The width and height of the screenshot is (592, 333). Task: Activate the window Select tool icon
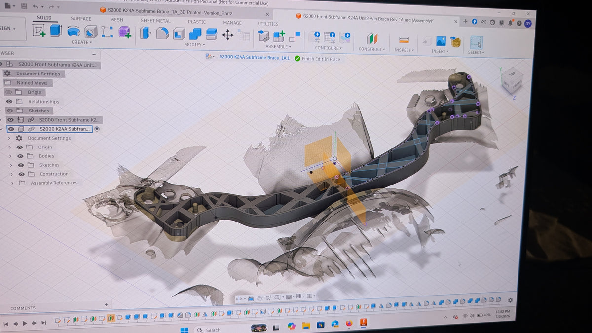[x=476, y=42]
